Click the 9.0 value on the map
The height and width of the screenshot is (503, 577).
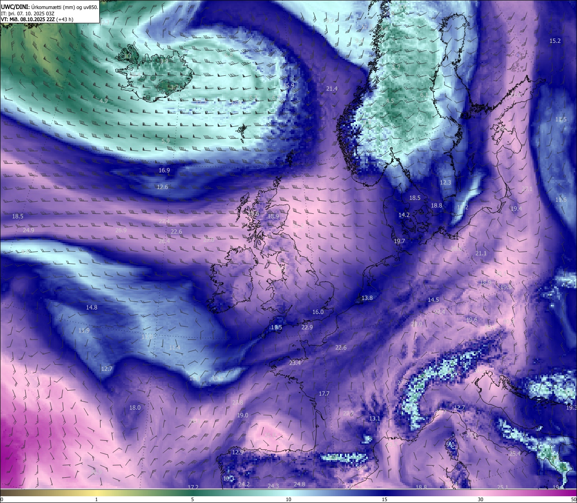coord(450,444)
